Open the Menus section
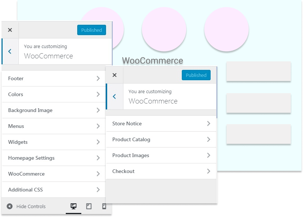Image resolution: width=303 pixels, height=217 pixels. (x=54, y=126)
